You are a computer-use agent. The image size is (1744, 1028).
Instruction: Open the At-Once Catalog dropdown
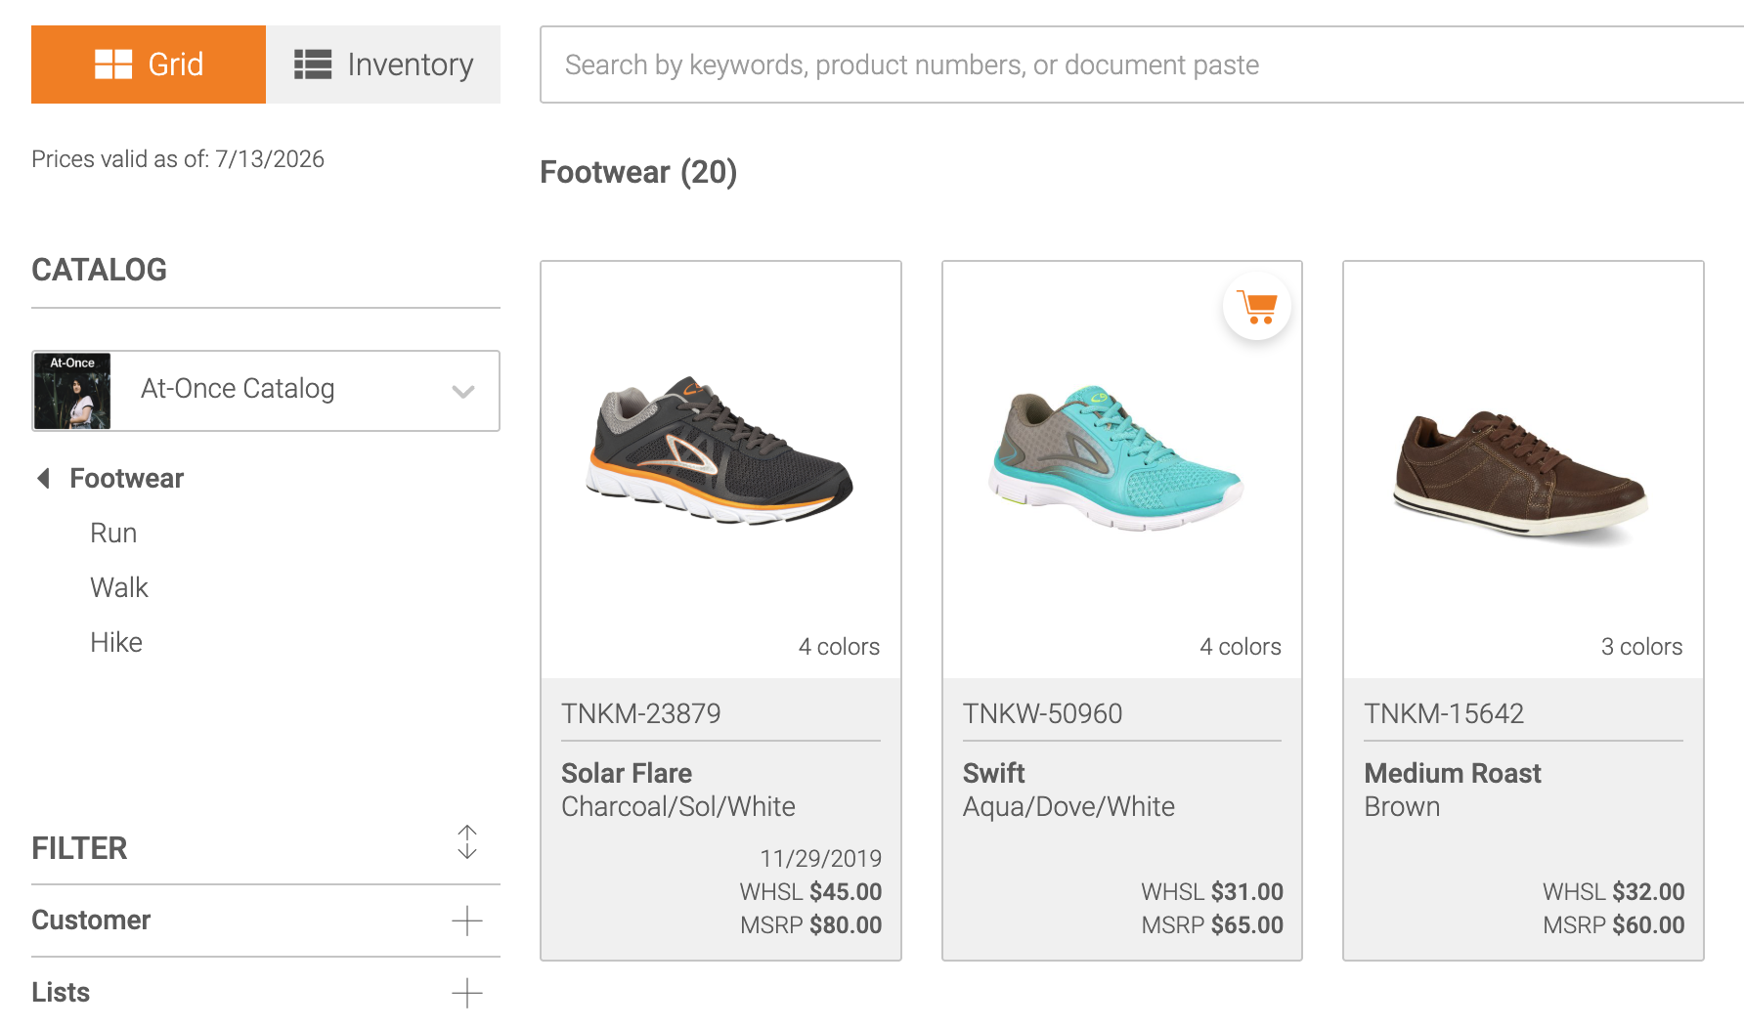266,391
